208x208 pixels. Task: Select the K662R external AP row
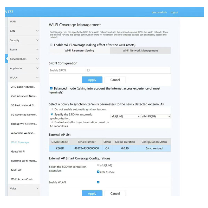point(110,148)
